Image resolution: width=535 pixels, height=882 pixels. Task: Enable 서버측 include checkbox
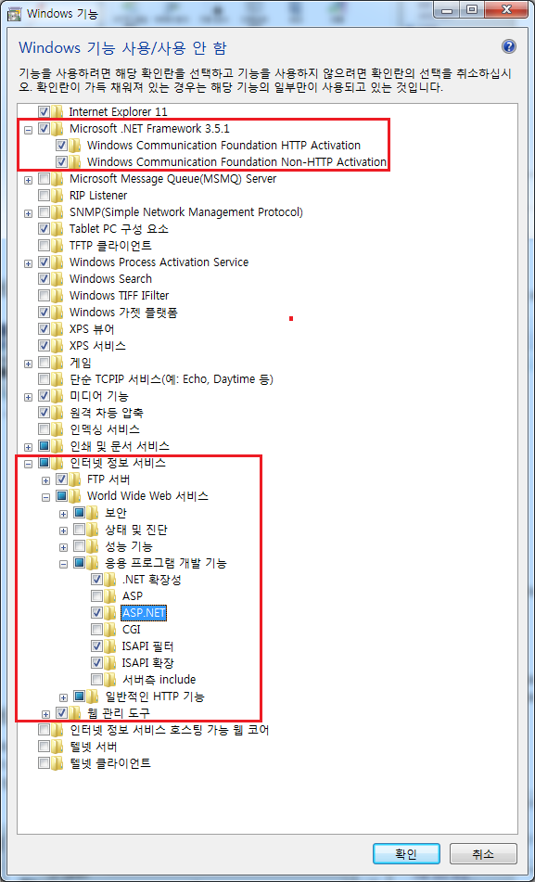(96, 679)
